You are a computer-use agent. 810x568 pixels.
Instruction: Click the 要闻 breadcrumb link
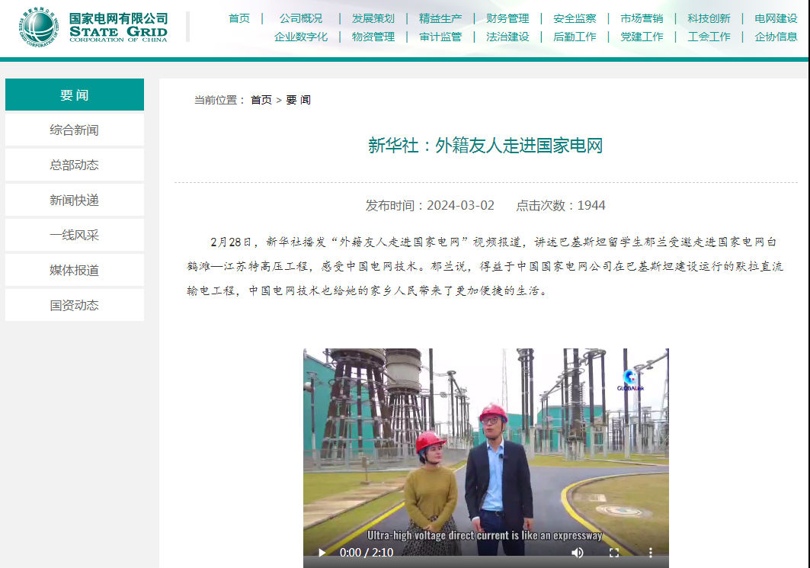(x=299, y=100)
